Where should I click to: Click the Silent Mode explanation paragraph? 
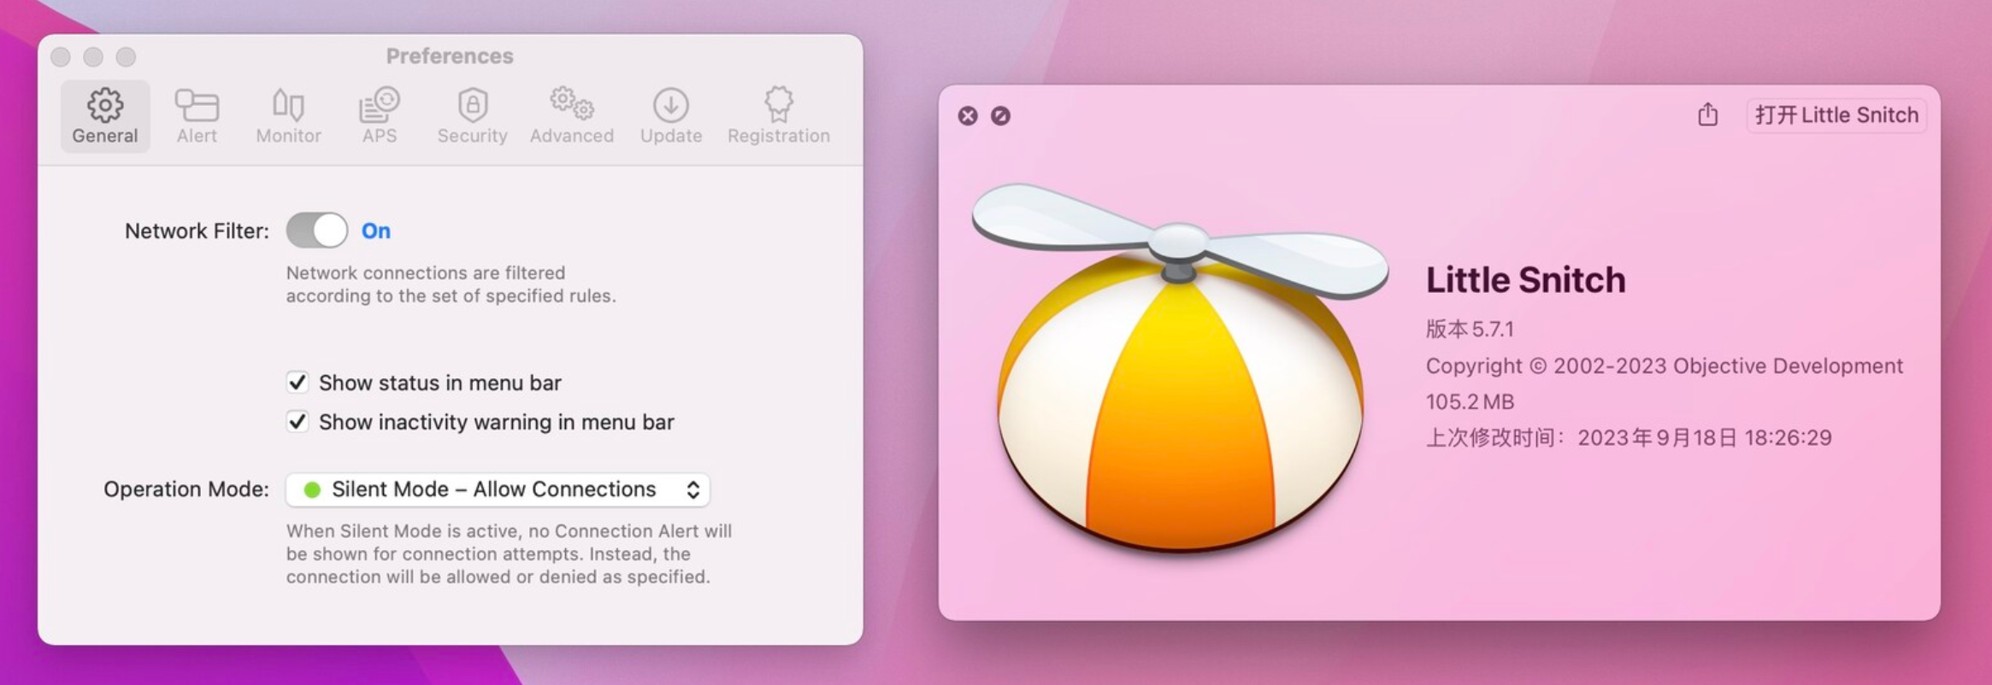coord(509,553)
